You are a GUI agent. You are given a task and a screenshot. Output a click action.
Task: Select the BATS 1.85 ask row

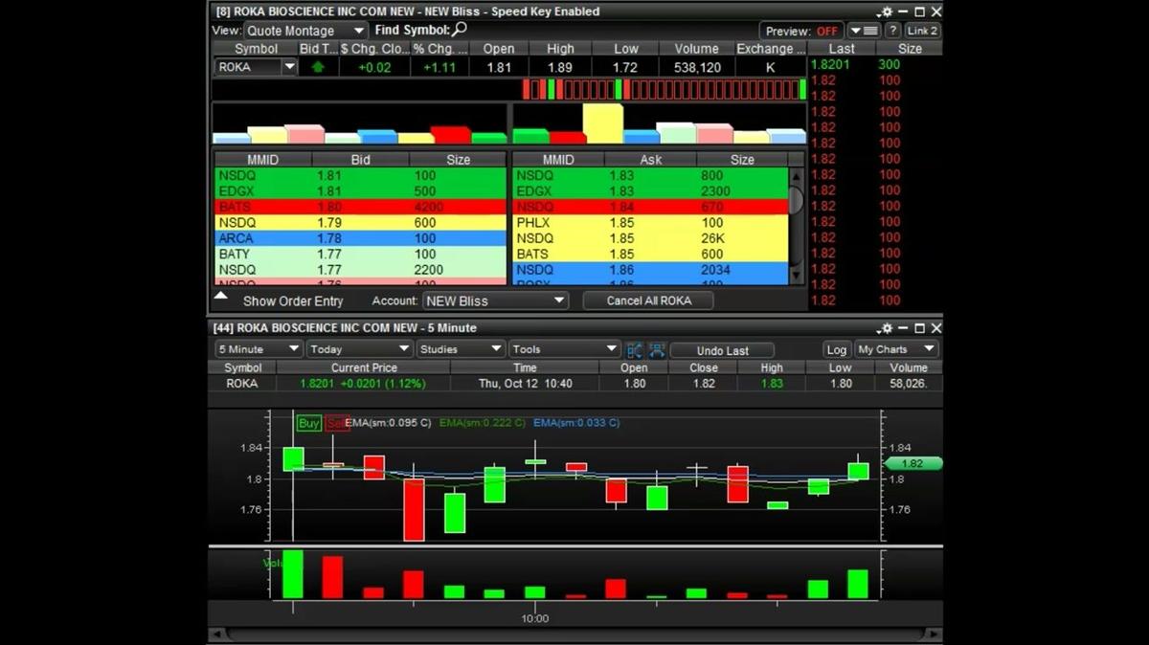click(651, 254)
